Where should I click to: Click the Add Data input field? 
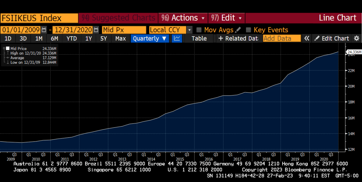click(x=282, y=39)
